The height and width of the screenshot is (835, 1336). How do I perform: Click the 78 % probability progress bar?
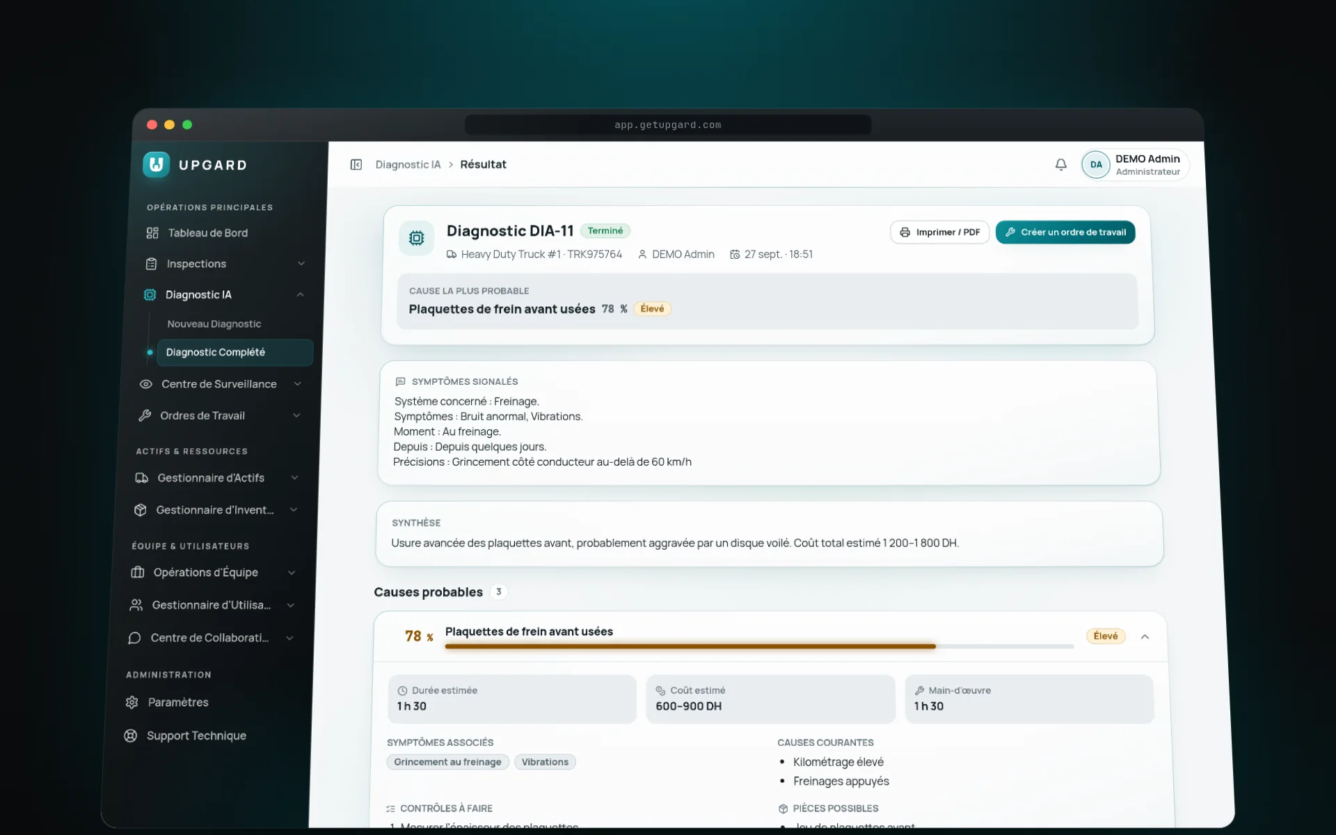(x=759, y=646)
